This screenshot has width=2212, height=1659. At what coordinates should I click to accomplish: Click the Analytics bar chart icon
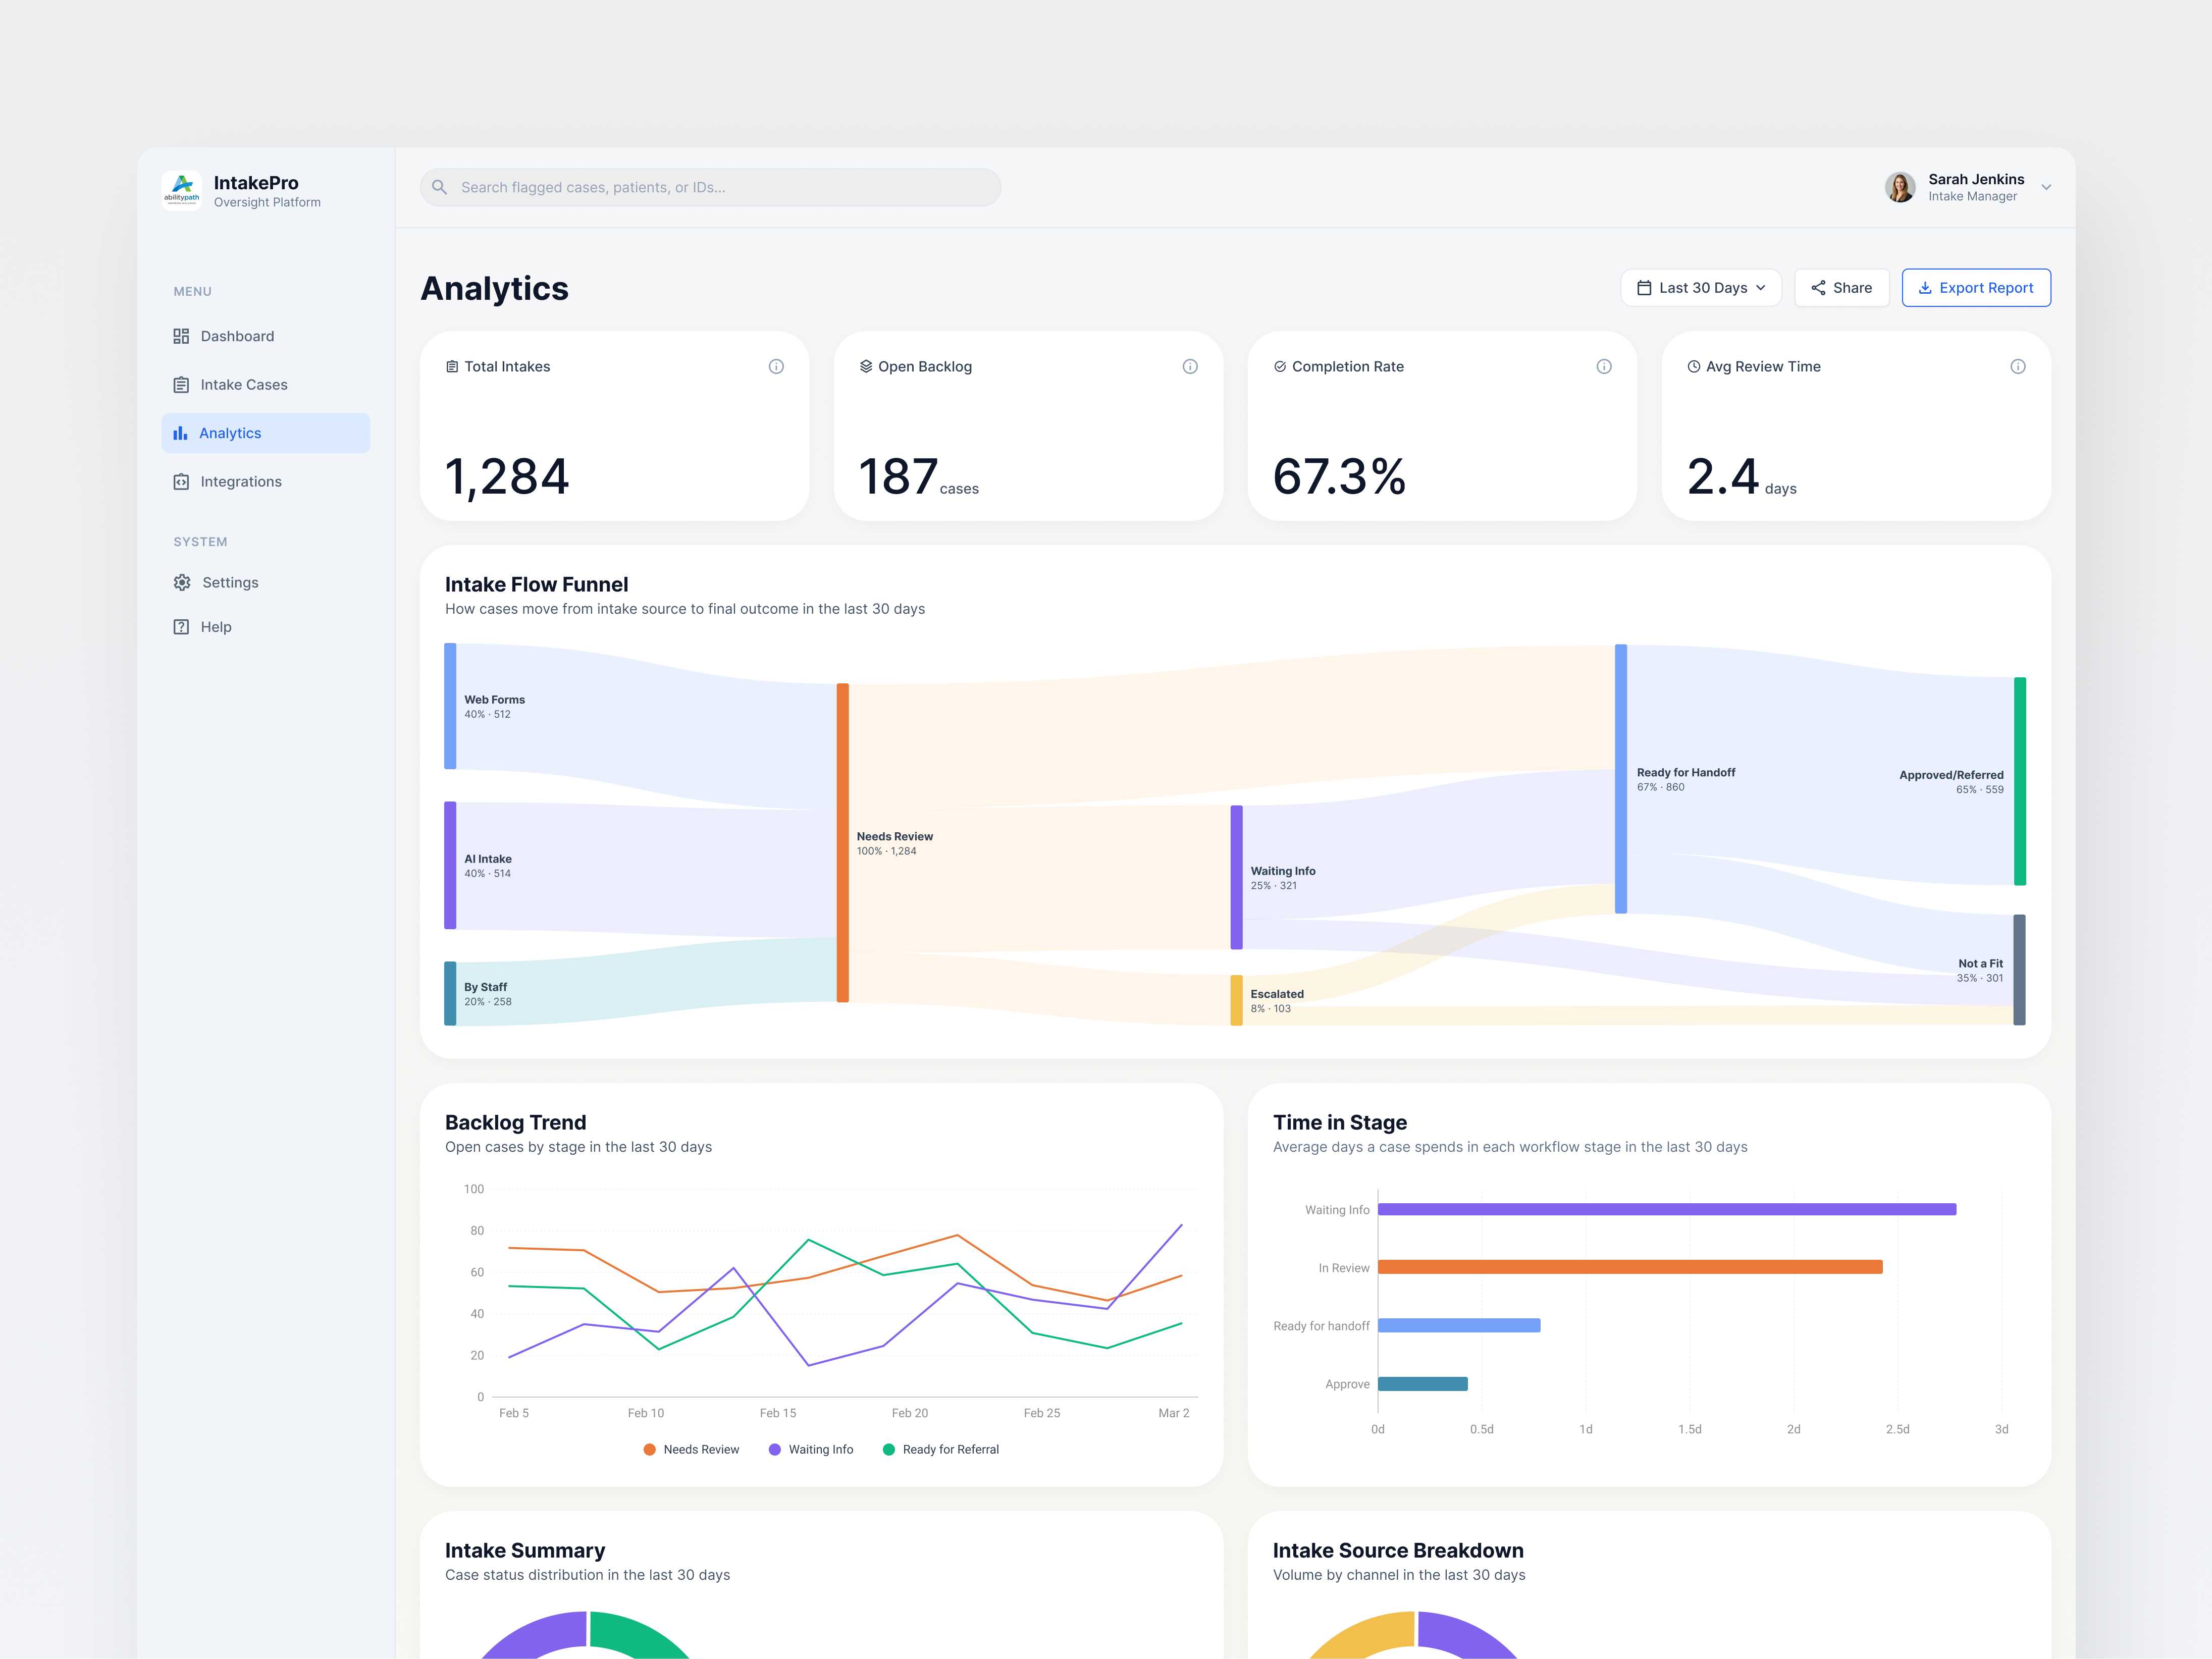(x=180, y=433)
